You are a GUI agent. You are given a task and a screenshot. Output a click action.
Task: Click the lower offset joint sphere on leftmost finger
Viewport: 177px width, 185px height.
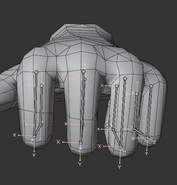point(41,86)
